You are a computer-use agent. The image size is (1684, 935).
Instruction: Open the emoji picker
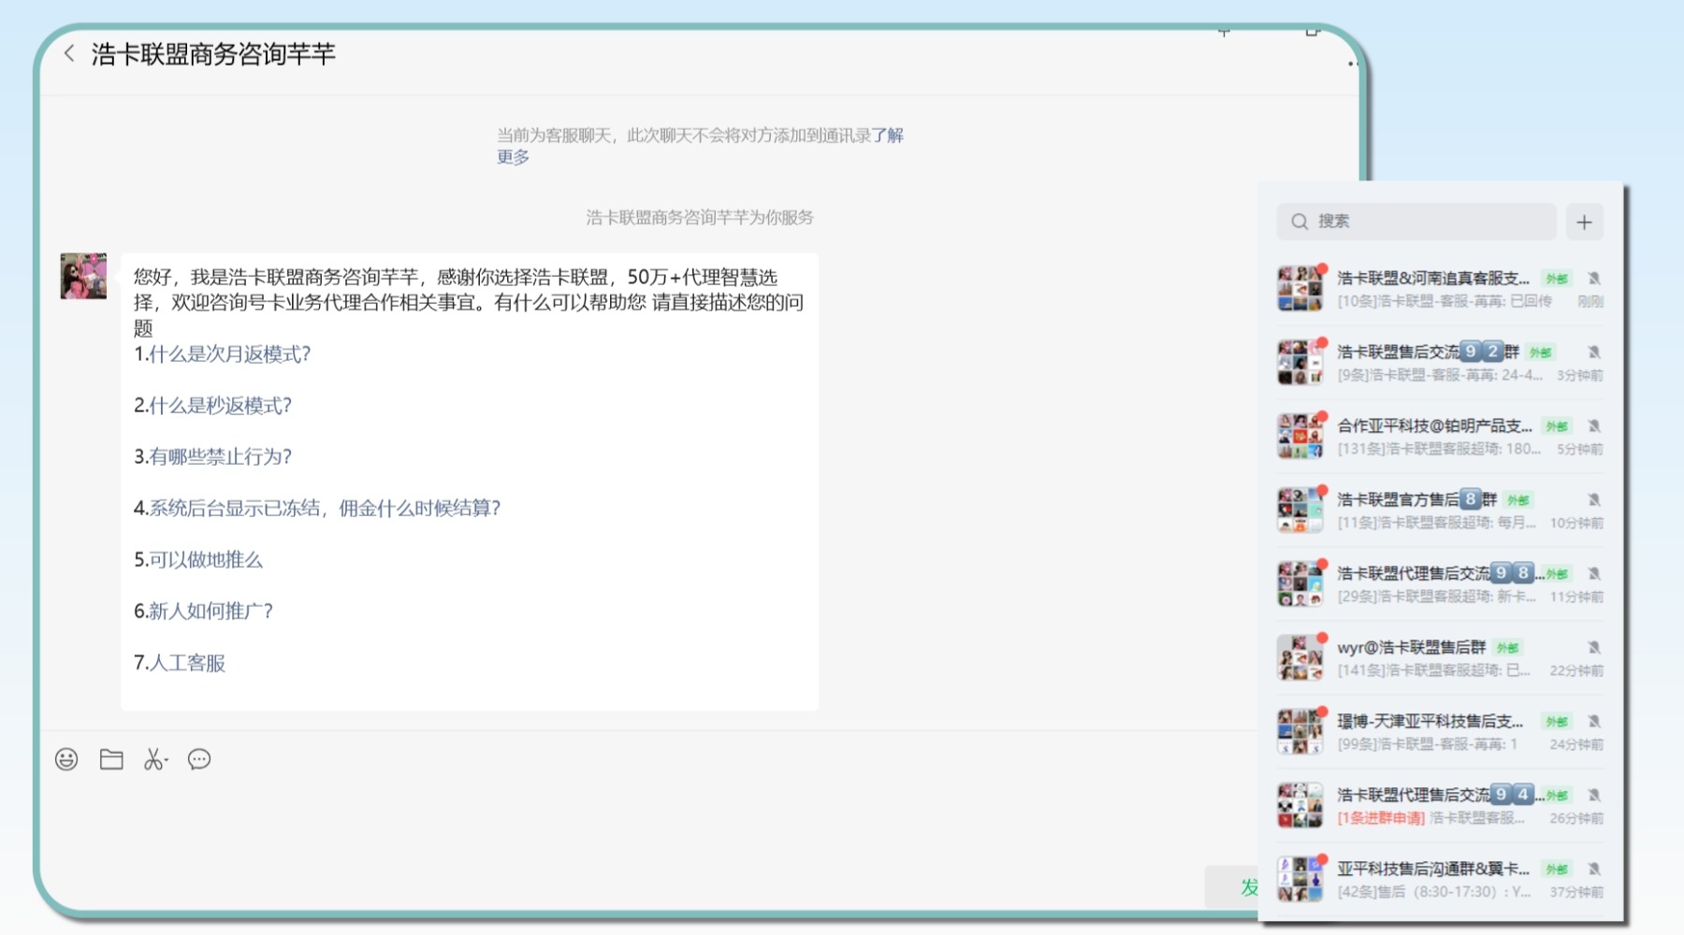[66, 759]
